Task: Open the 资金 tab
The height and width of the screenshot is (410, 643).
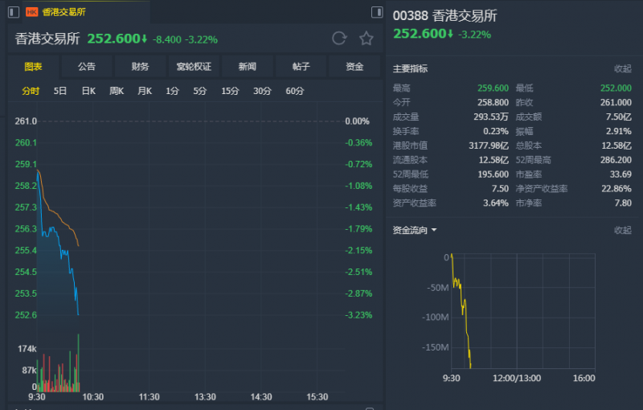Action: [354, 67]
